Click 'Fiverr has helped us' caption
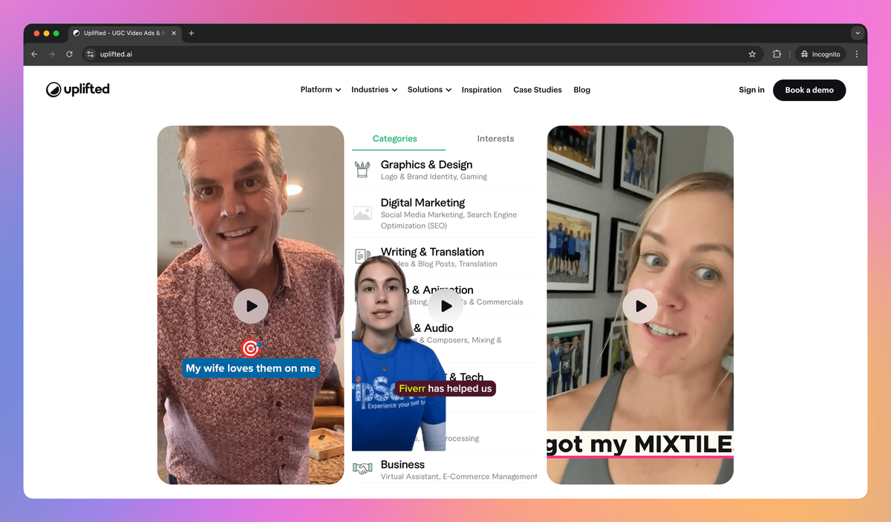The height and width of the screenshot is (522, 891). (445, 388)
